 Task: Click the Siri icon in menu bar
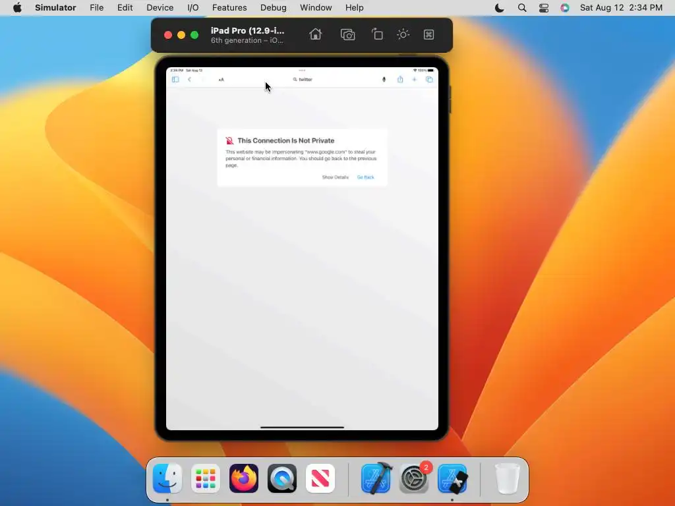click(x=565, y=8)
